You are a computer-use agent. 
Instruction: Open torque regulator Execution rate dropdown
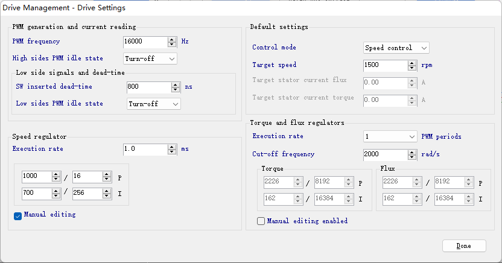(x=390, y=136)
